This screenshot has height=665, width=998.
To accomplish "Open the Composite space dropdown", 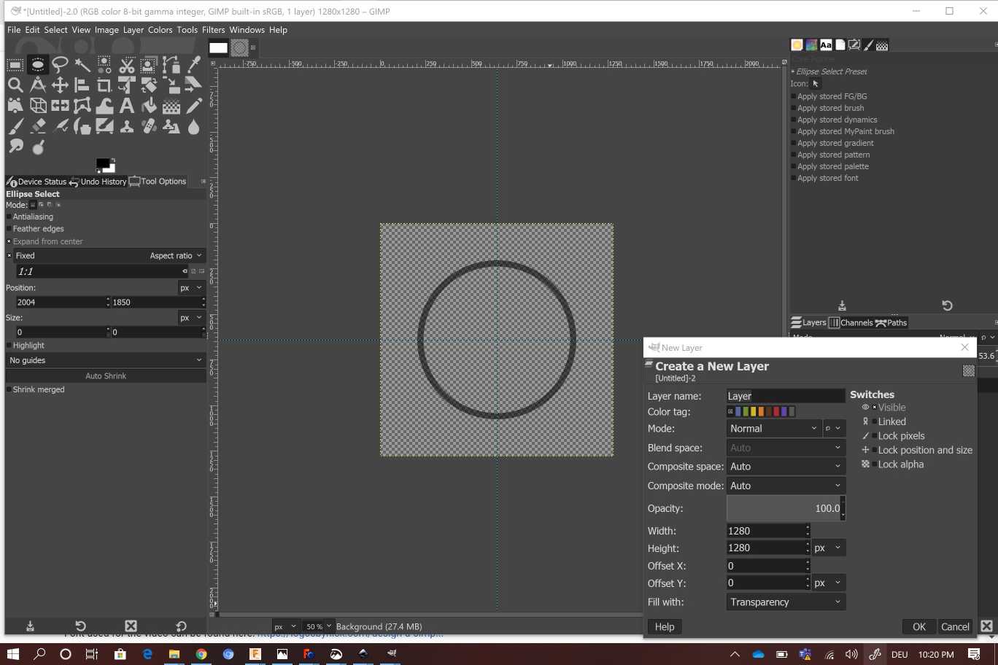I will (x=786, y=467).
